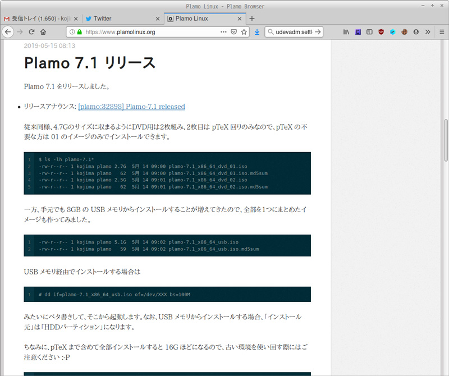Select the Plamo Linux tab
Image resolution: width=449 pixels, height=376 pixels.
205,19
